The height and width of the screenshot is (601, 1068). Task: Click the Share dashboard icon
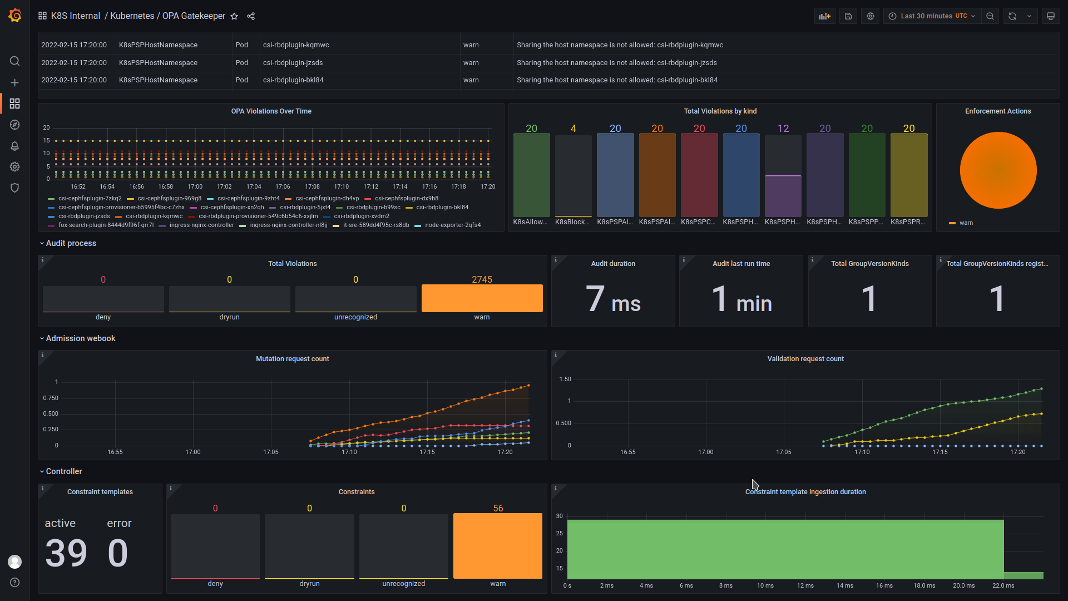pyautogui.click(x=251, y=16)
